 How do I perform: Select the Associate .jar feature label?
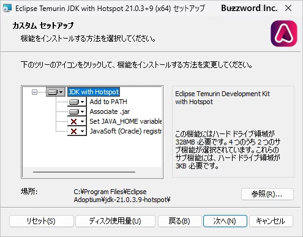[x=110, y=111]
